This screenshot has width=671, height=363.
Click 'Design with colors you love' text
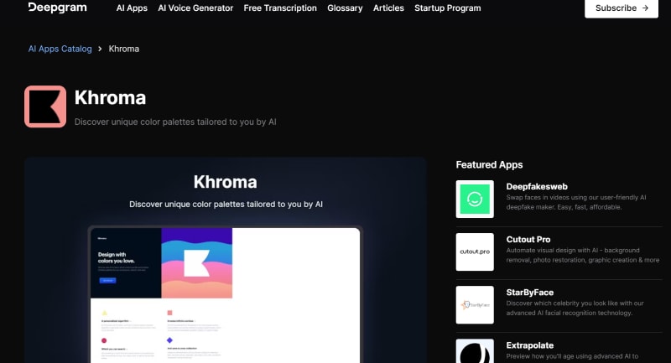(x=116, y=257)
